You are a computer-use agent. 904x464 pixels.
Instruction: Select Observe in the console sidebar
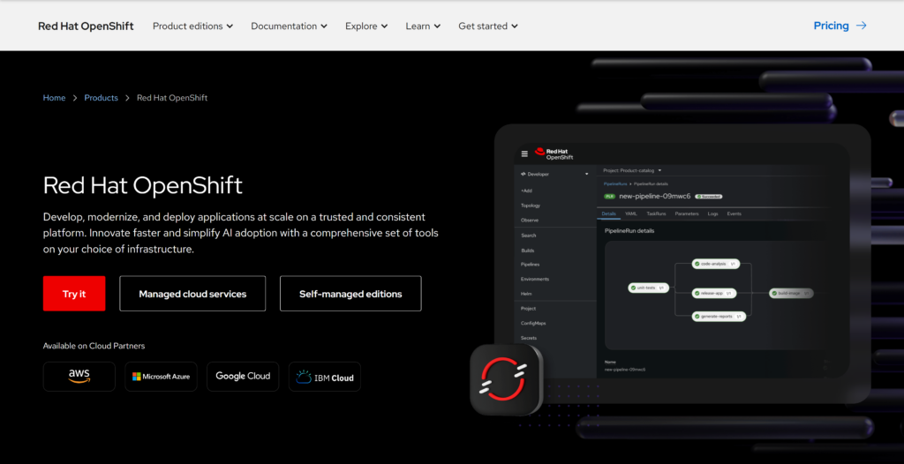pyautogui.click(x=530, y=221)
